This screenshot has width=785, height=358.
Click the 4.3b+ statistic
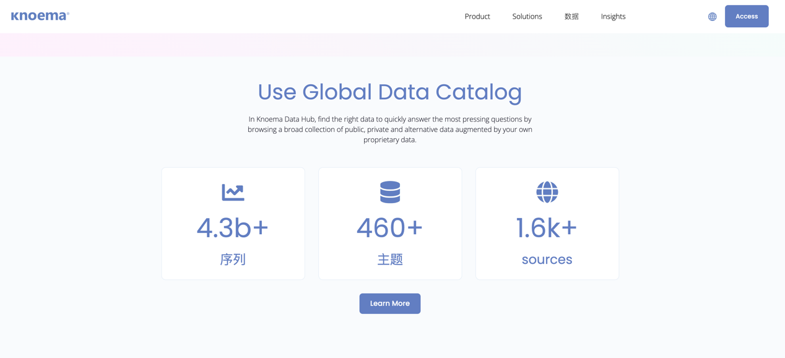click(233, 228)
